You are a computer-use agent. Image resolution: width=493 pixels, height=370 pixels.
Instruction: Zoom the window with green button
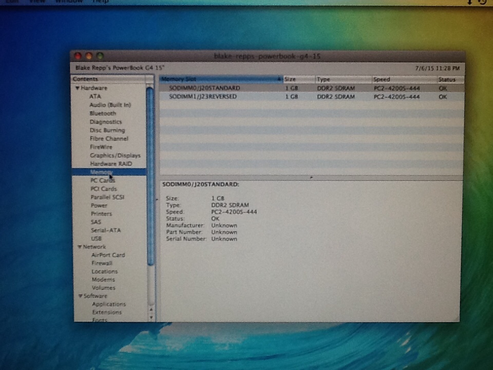coord(100,56)
